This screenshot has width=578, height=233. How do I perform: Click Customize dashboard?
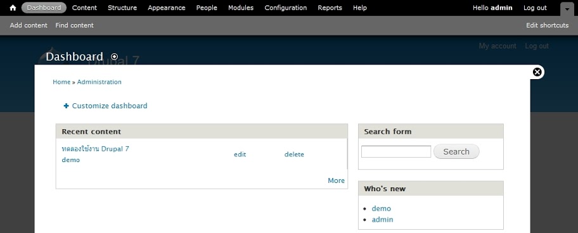106,106
